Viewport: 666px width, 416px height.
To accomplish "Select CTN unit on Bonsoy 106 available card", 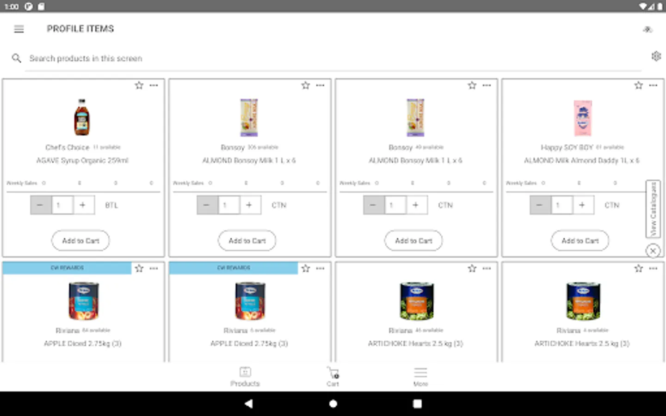I will (x=279, y=205).
